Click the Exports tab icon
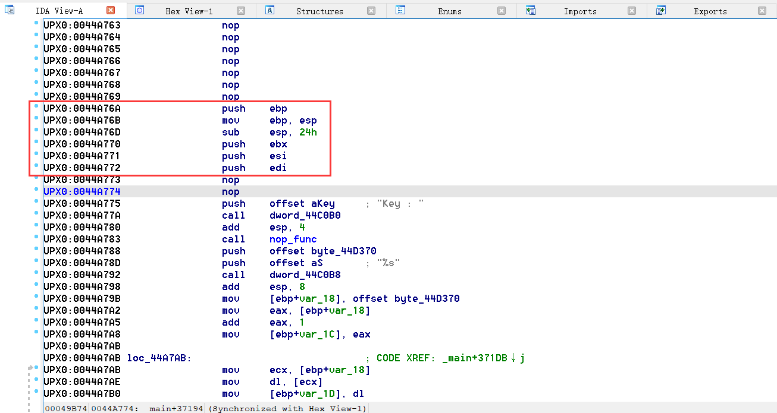Screen dimensions: 777x413 (660, 10)
